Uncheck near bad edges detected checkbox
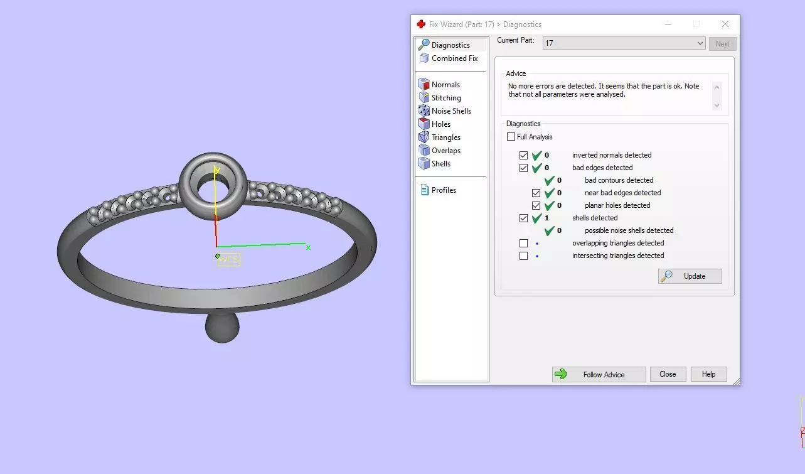This screenshot has height=474, width=805. [x=536, y=193]
